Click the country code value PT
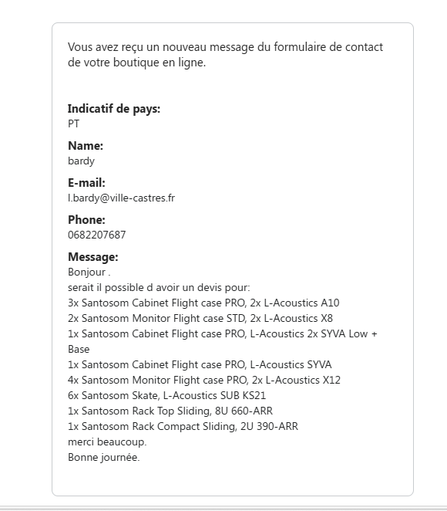This screenshot has width=447, height=511. point(73,124)
